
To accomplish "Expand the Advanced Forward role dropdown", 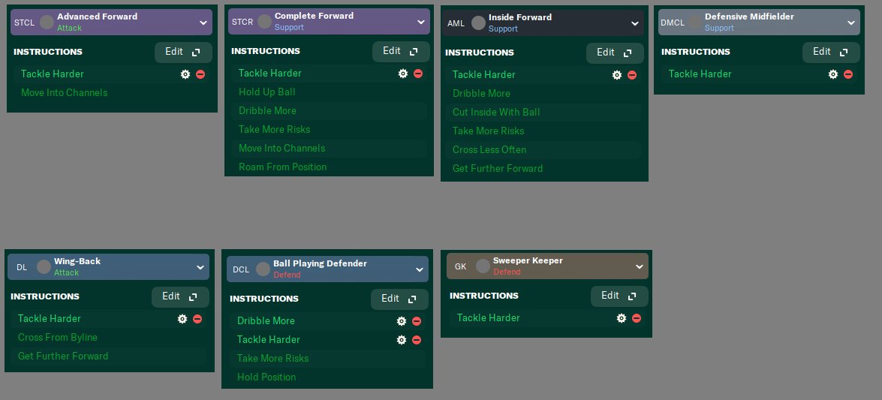I will pos(203,23).
